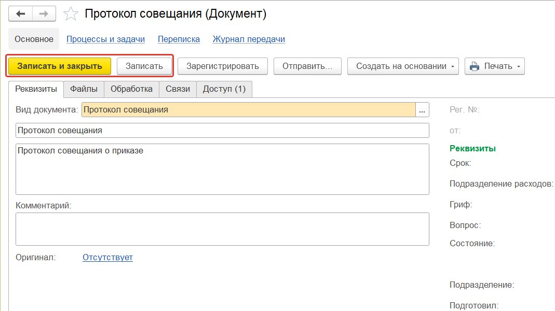This screenshot has height=311, width=555.
Task: Click the back navigation arrow
Action: click(21, 13)
